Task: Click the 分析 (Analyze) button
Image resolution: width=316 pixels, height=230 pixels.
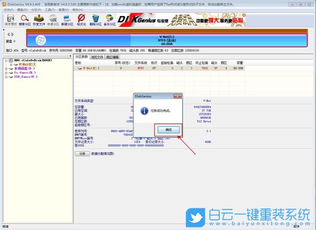Action: tap(82, 154)
